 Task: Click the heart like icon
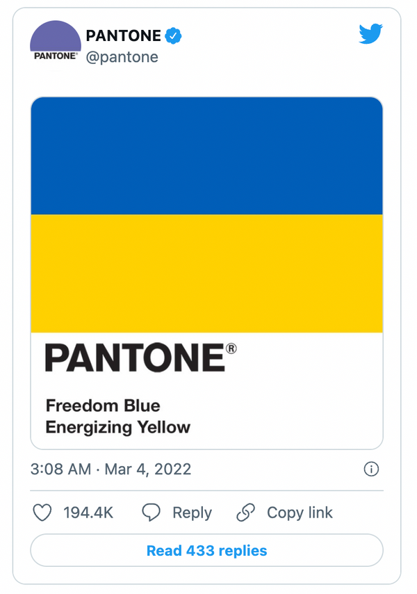pyautogui.click(x=42, y=513)
